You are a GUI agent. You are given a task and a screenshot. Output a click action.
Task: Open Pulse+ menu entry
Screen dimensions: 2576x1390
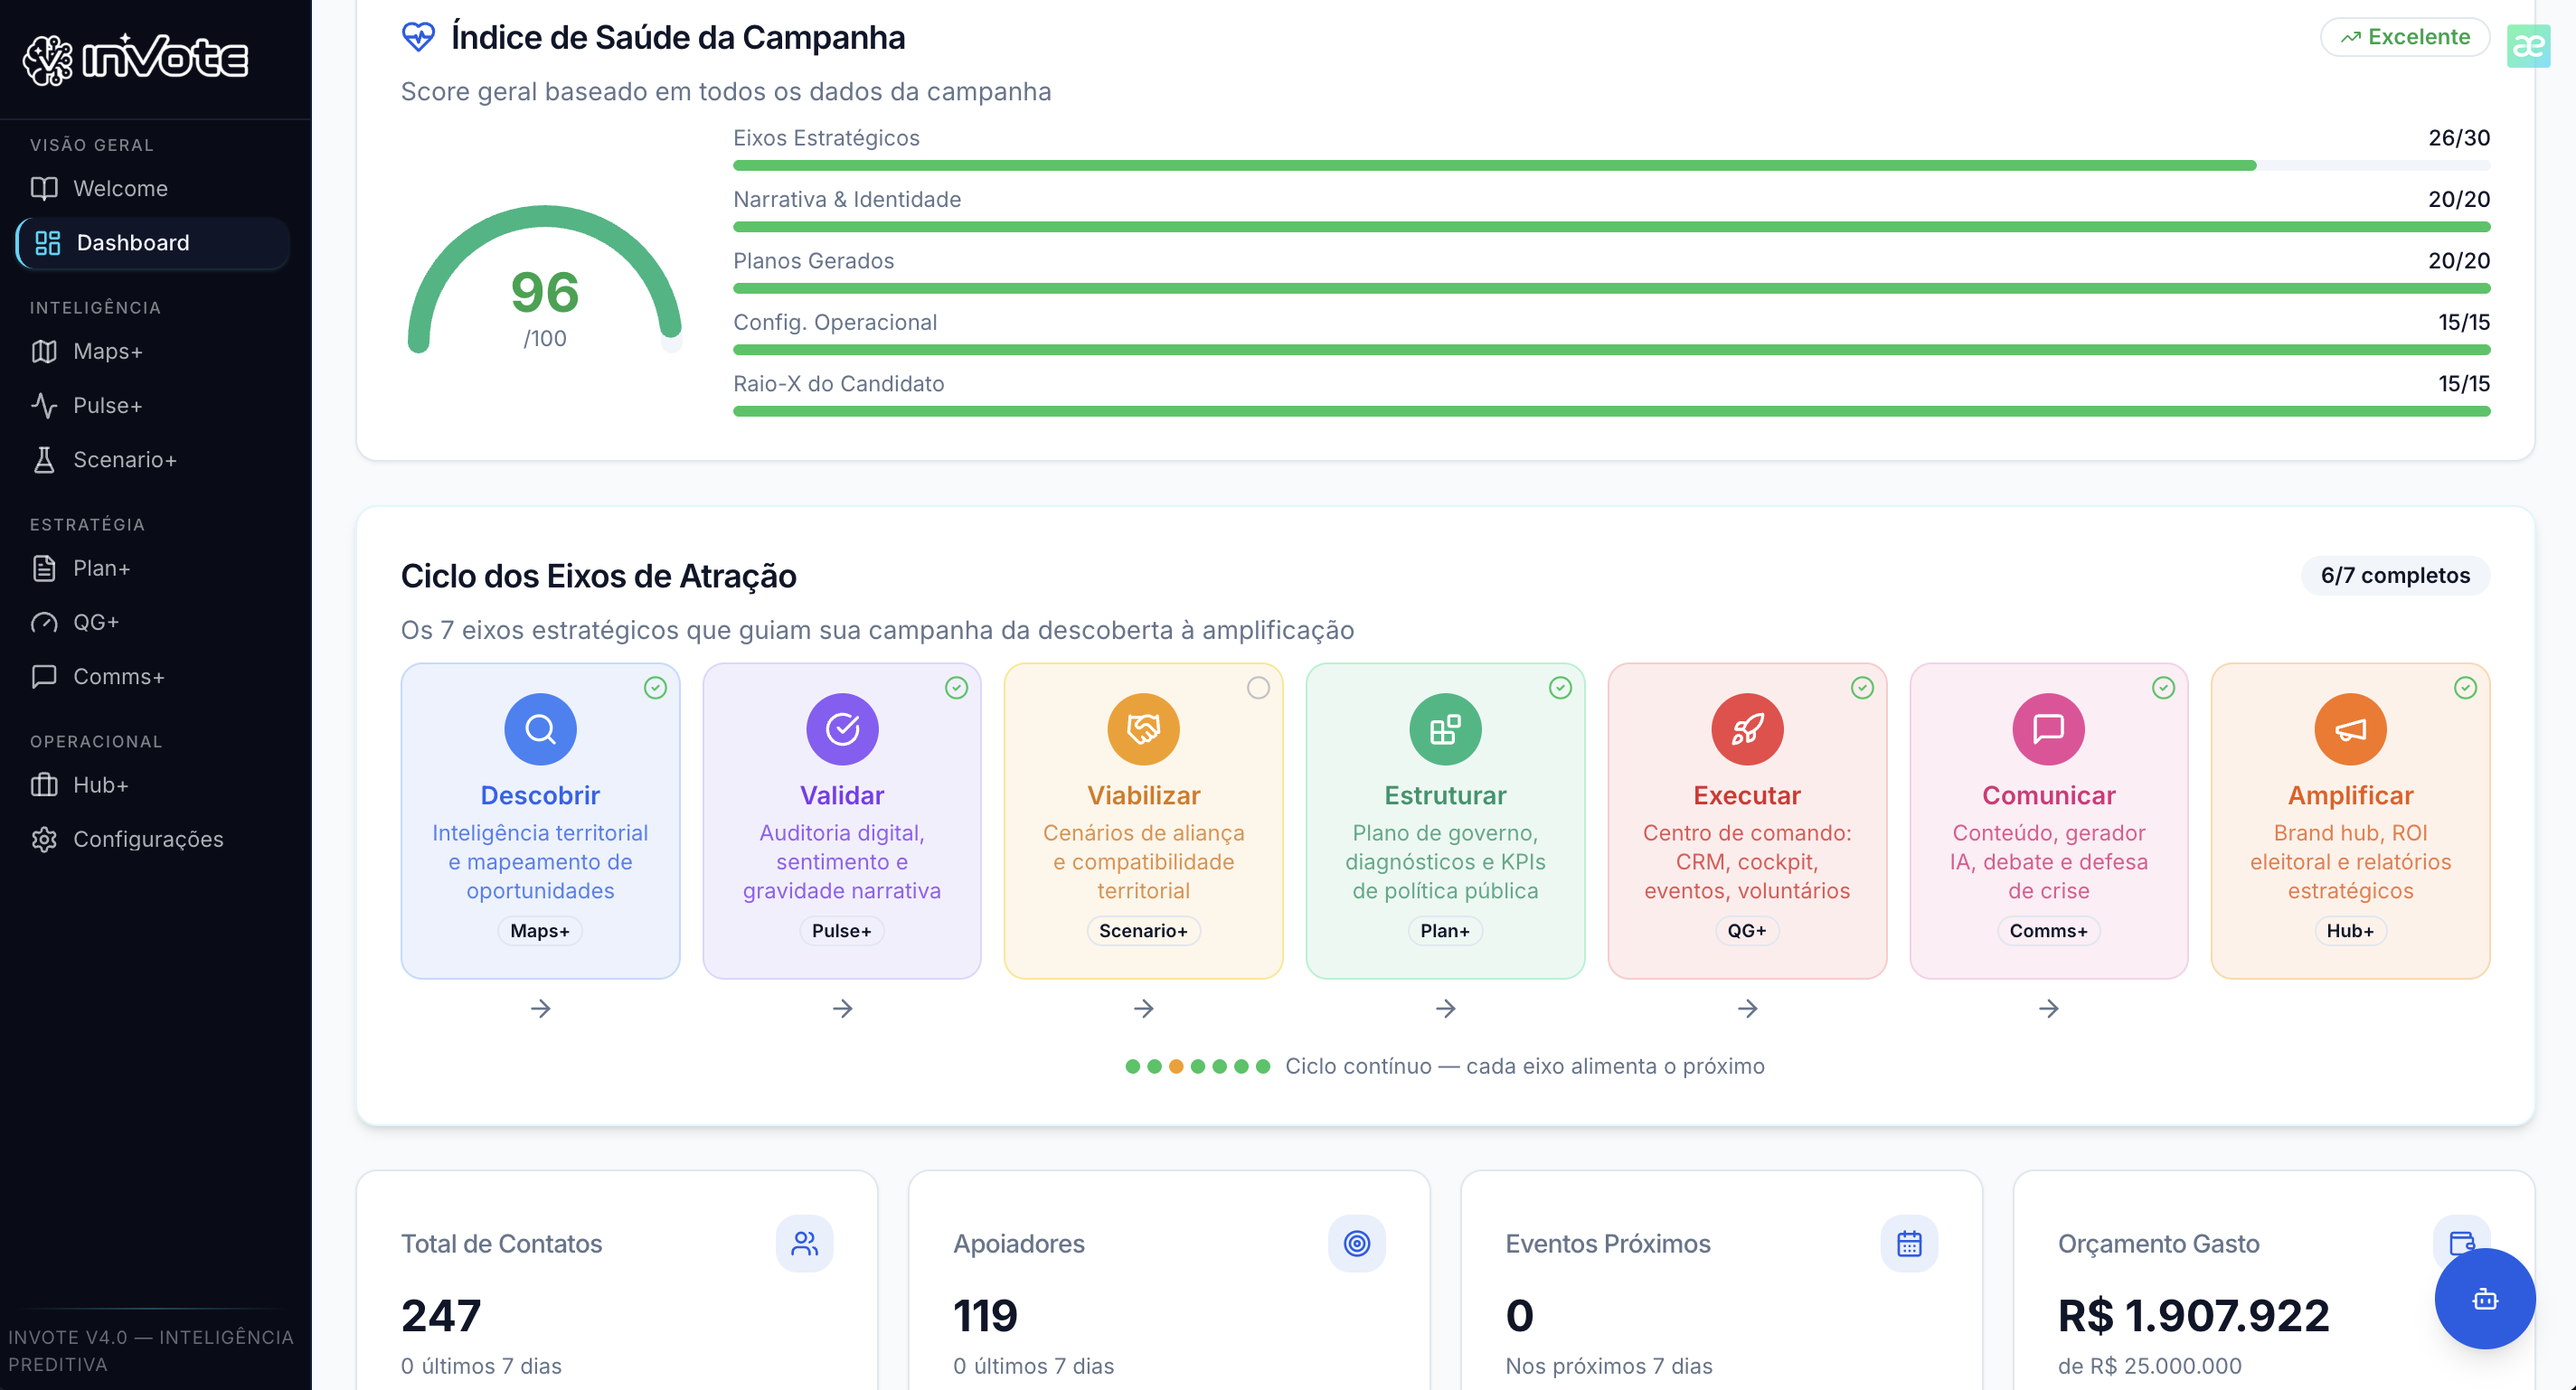click(152, 405)
